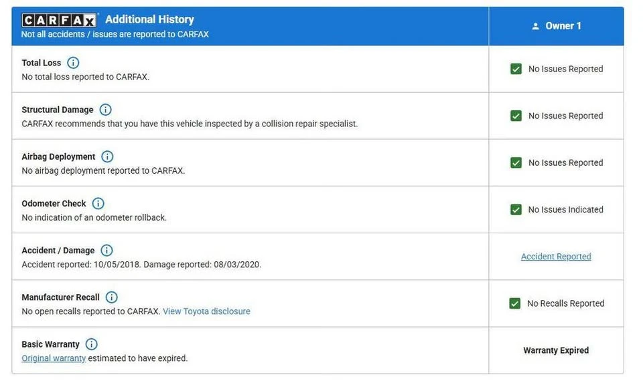Open View Toyota disclosure link

206,311
